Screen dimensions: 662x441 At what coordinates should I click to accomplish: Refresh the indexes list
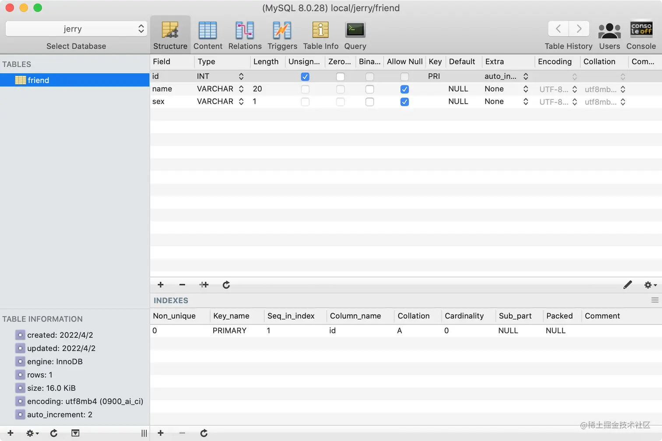pyautogui.click(x=204, y=433)
